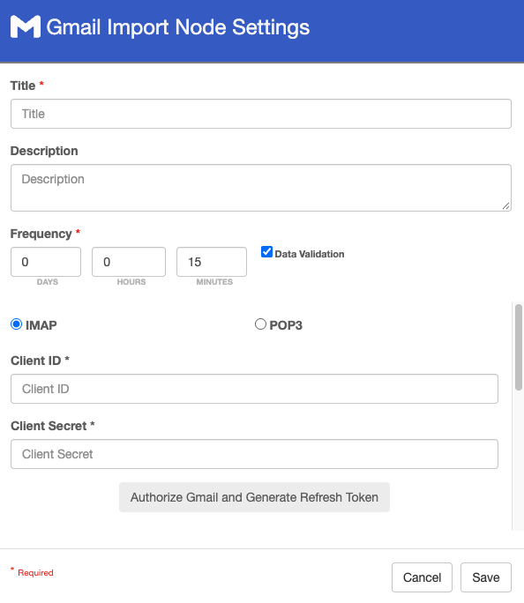Viewport: 524px width, 603px height.
Task: Click the settings panel vertical scrollbar
Action: 519,347
